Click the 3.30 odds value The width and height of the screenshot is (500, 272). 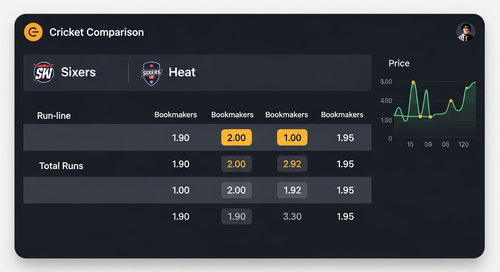[292, 216]
